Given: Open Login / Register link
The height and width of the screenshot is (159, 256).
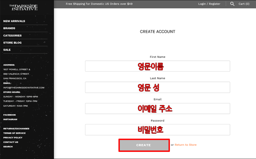Looking at the screenshot, I should 209,4.
